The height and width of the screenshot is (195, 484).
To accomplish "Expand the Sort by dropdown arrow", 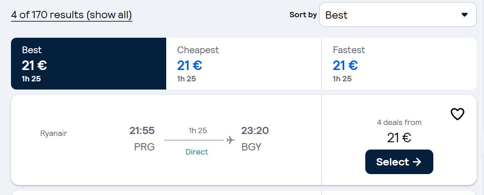I will point(464,15).
